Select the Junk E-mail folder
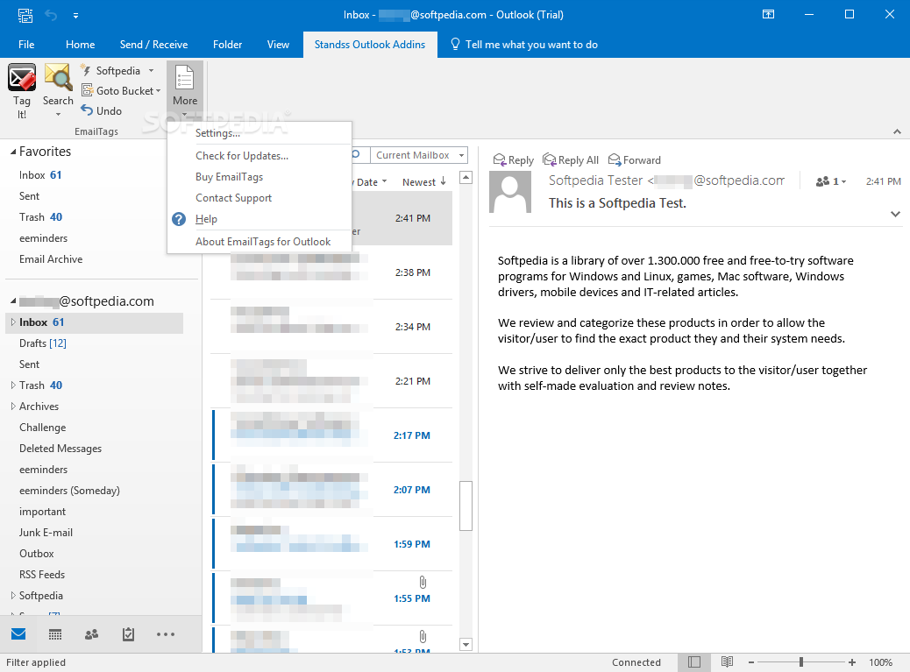910x672 pixels. (x=46, y=533)
